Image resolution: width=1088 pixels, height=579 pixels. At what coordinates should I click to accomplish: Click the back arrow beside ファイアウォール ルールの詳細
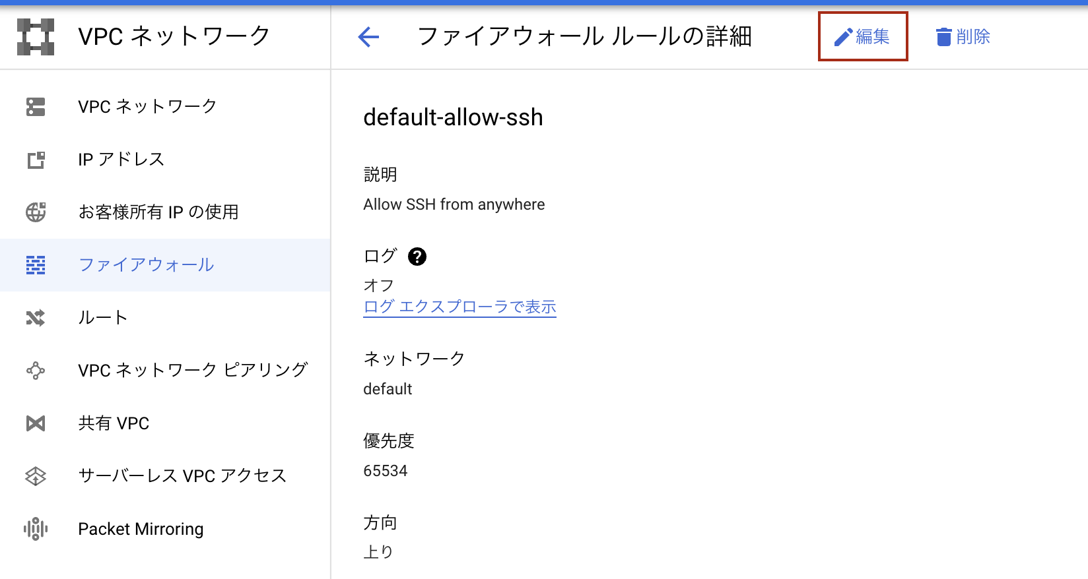point(368,38)
